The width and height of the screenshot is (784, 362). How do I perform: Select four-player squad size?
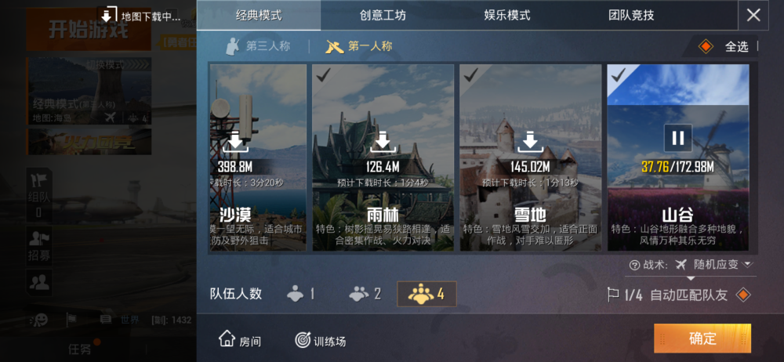point(426,294)
